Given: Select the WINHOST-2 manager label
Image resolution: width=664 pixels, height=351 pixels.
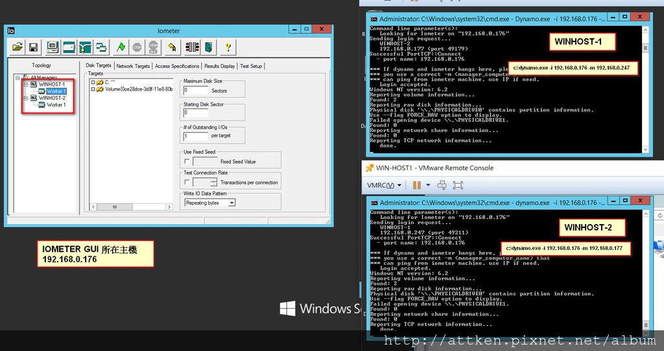Looking at the screenshot, I should [x=52, y=98].
